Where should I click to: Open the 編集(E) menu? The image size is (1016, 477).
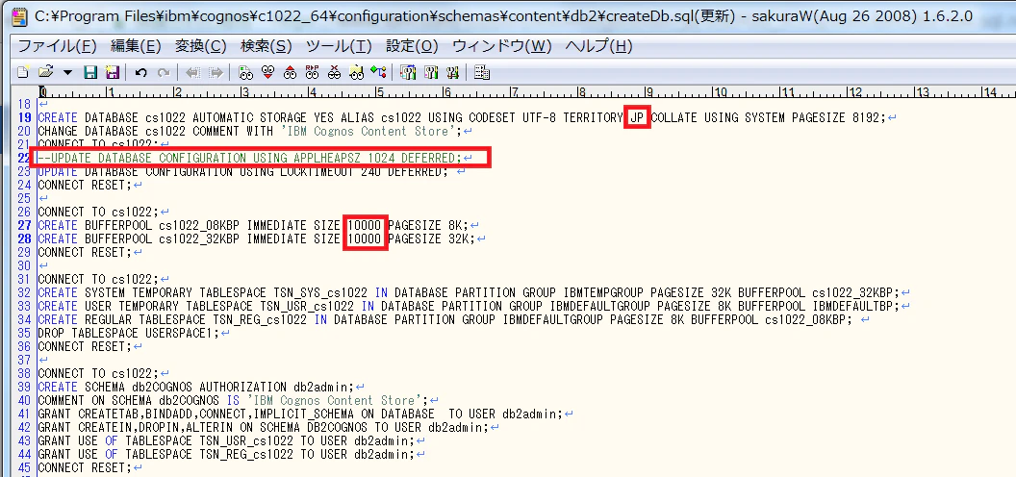coord(136,46)
